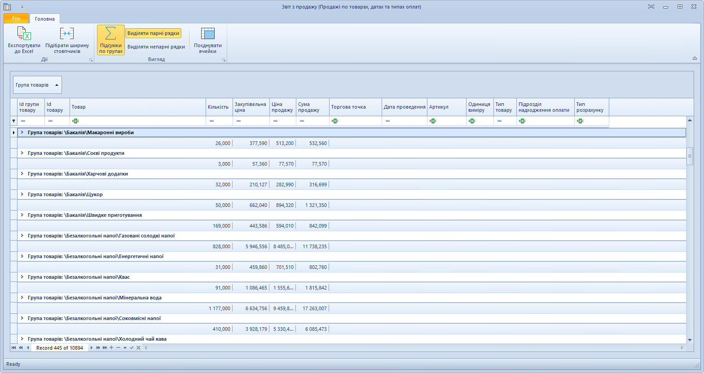Click the Record 445 of 10894 indicator

[x=60, y=348]
